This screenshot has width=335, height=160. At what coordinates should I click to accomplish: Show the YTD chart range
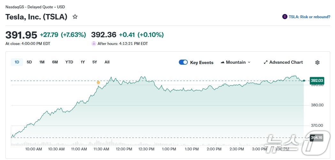coord(69,62)
